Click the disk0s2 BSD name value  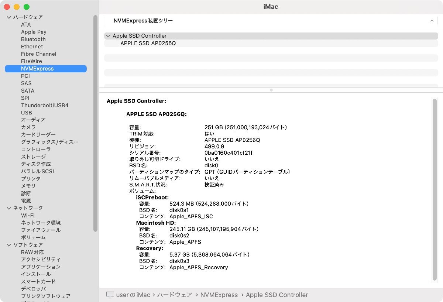coord(179,236)
